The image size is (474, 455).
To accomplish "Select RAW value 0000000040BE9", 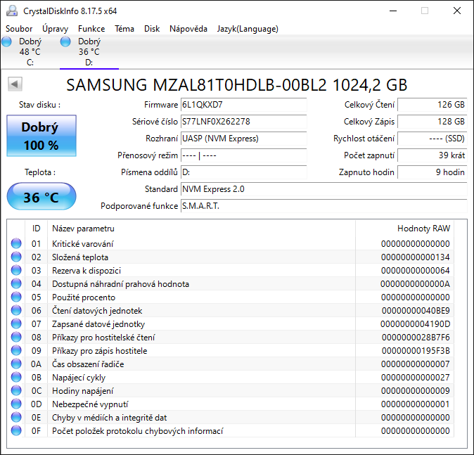I will [x=416, y=311].
